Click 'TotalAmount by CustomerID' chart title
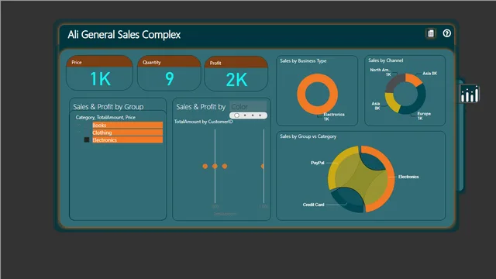The image size is (496, 279). pos(203,122)
